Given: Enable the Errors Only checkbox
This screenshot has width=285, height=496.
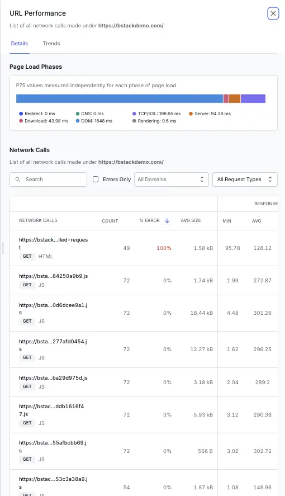Looking at the screenshot, I should [x=96, y=179].
